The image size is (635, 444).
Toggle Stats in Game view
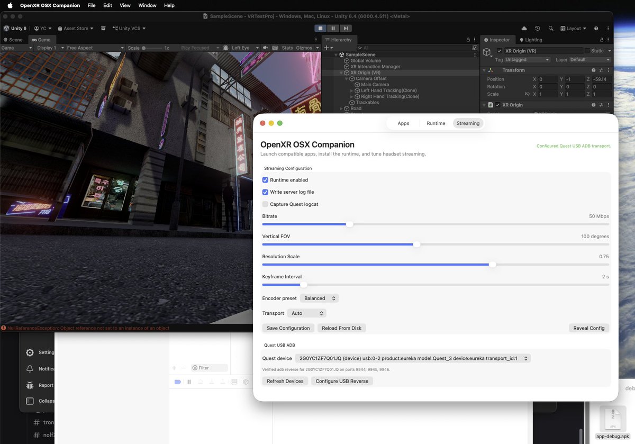287,48
